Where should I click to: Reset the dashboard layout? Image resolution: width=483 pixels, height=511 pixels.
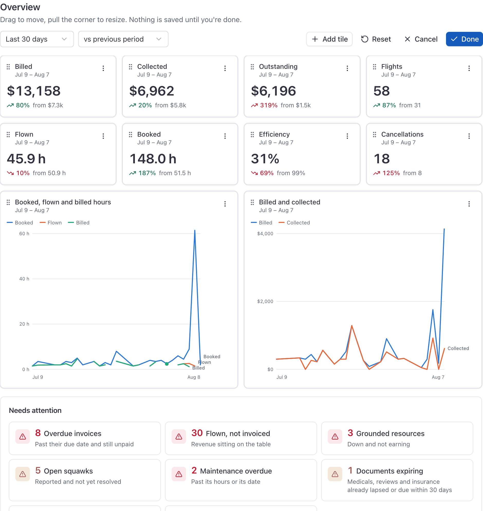(376, 39)
